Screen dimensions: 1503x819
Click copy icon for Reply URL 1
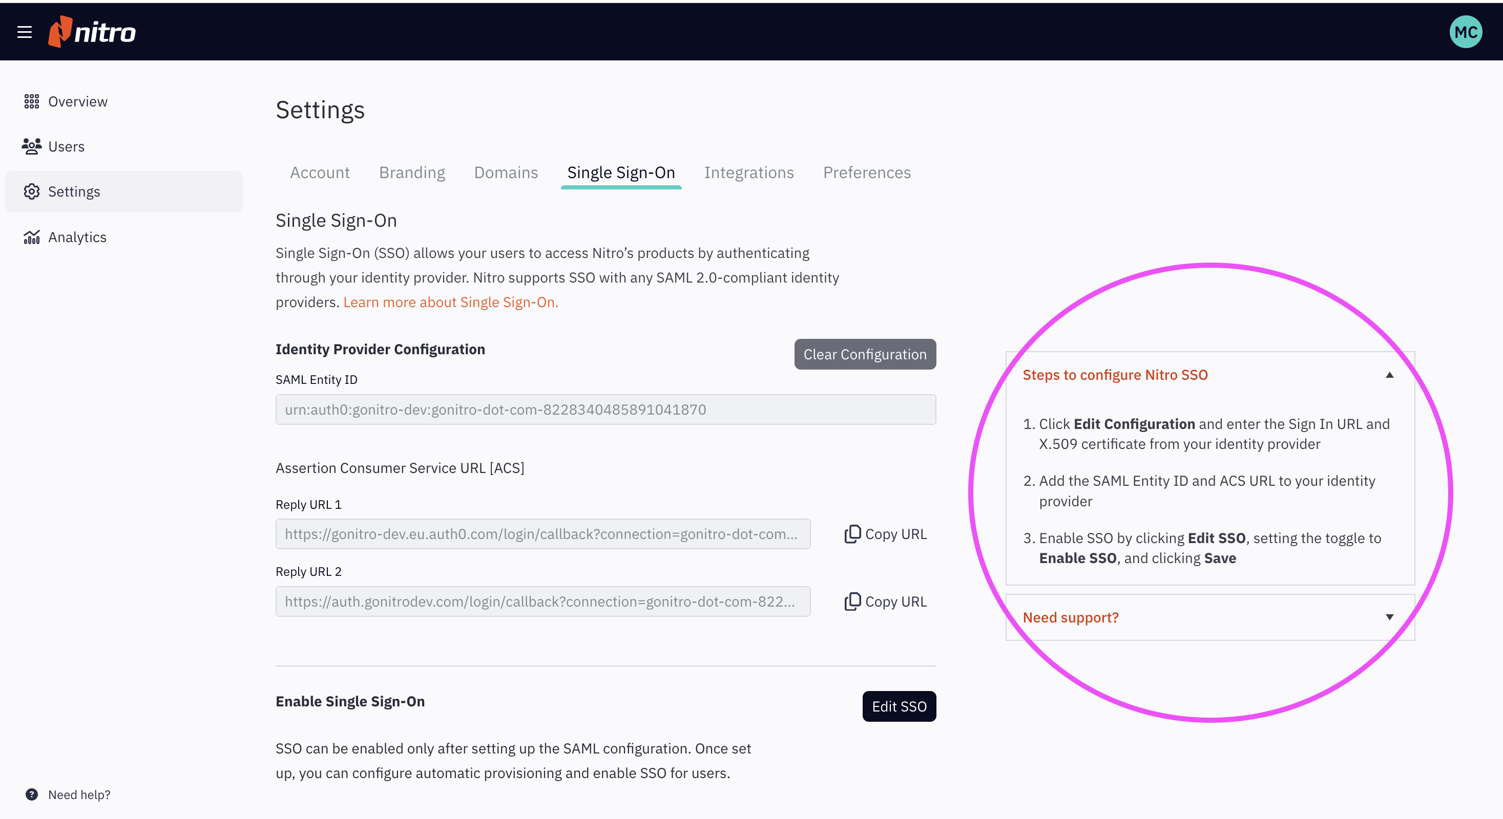[x=852, y=534]
